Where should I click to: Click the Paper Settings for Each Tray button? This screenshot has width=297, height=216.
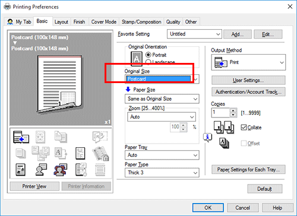coord(248,170)
